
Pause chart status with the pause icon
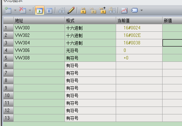[x=49, y=11]
